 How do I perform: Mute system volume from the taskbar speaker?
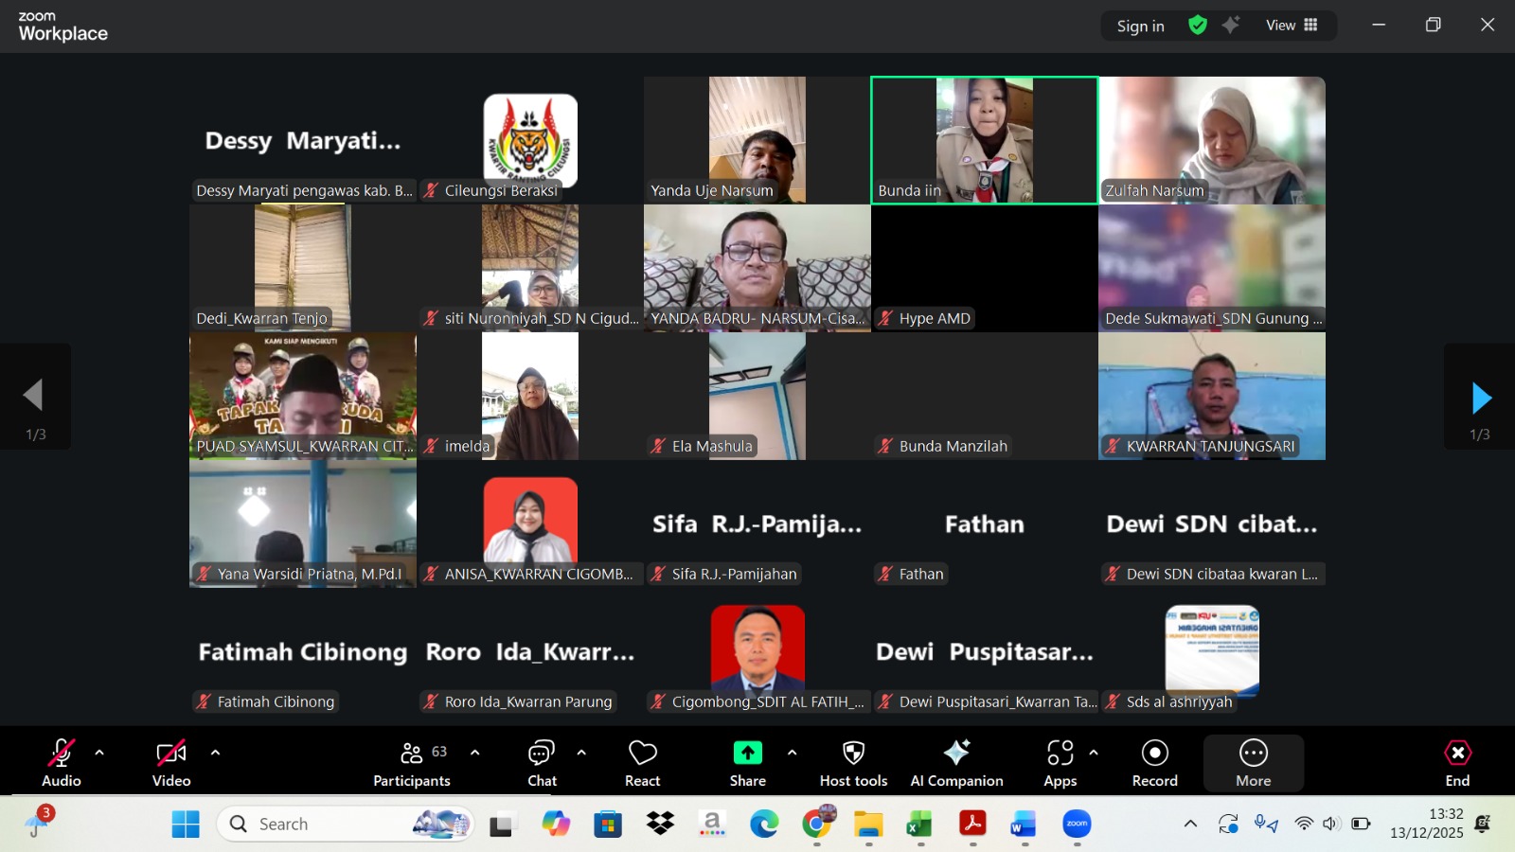[1330, 824]
